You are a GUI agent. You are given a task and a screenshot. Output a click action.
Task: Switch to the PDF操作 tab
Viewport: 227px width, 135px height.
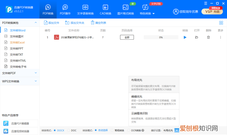pyautogui.click(x=65, y=10)
